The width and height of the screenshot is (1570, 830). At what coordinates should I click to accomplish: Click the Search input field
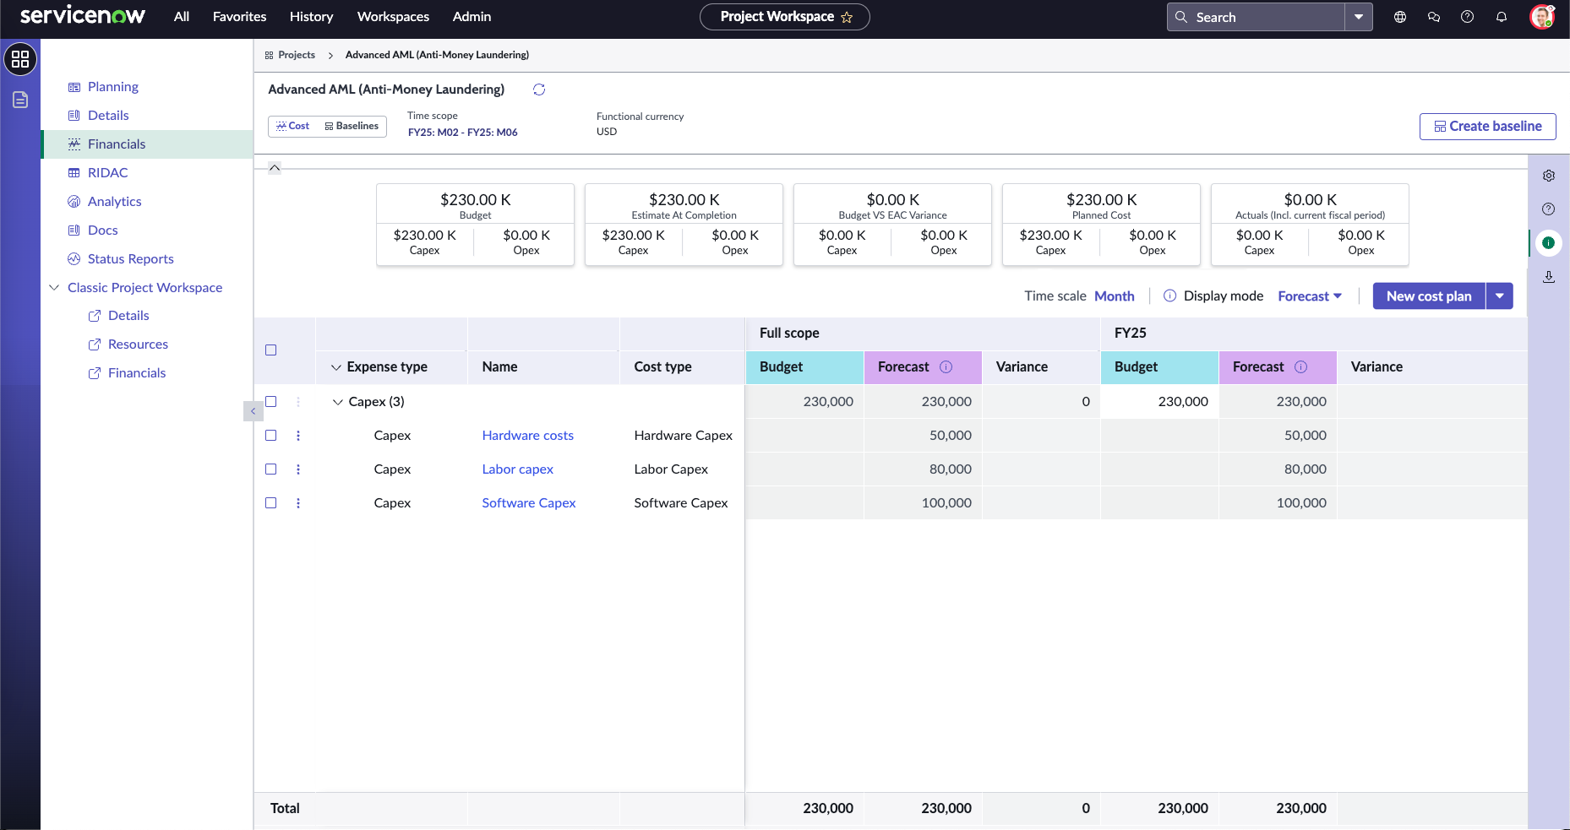coord(1256,17)
